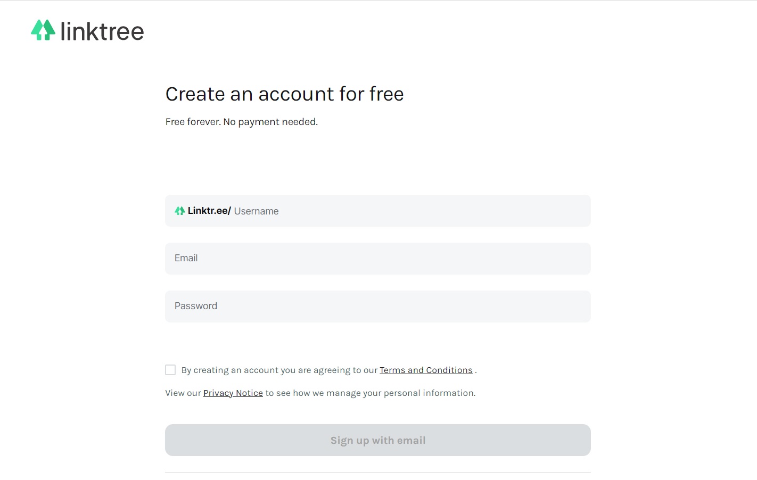Click the Sign up with email button
Viewport: 757px width, 480px height.
point(378,440)
